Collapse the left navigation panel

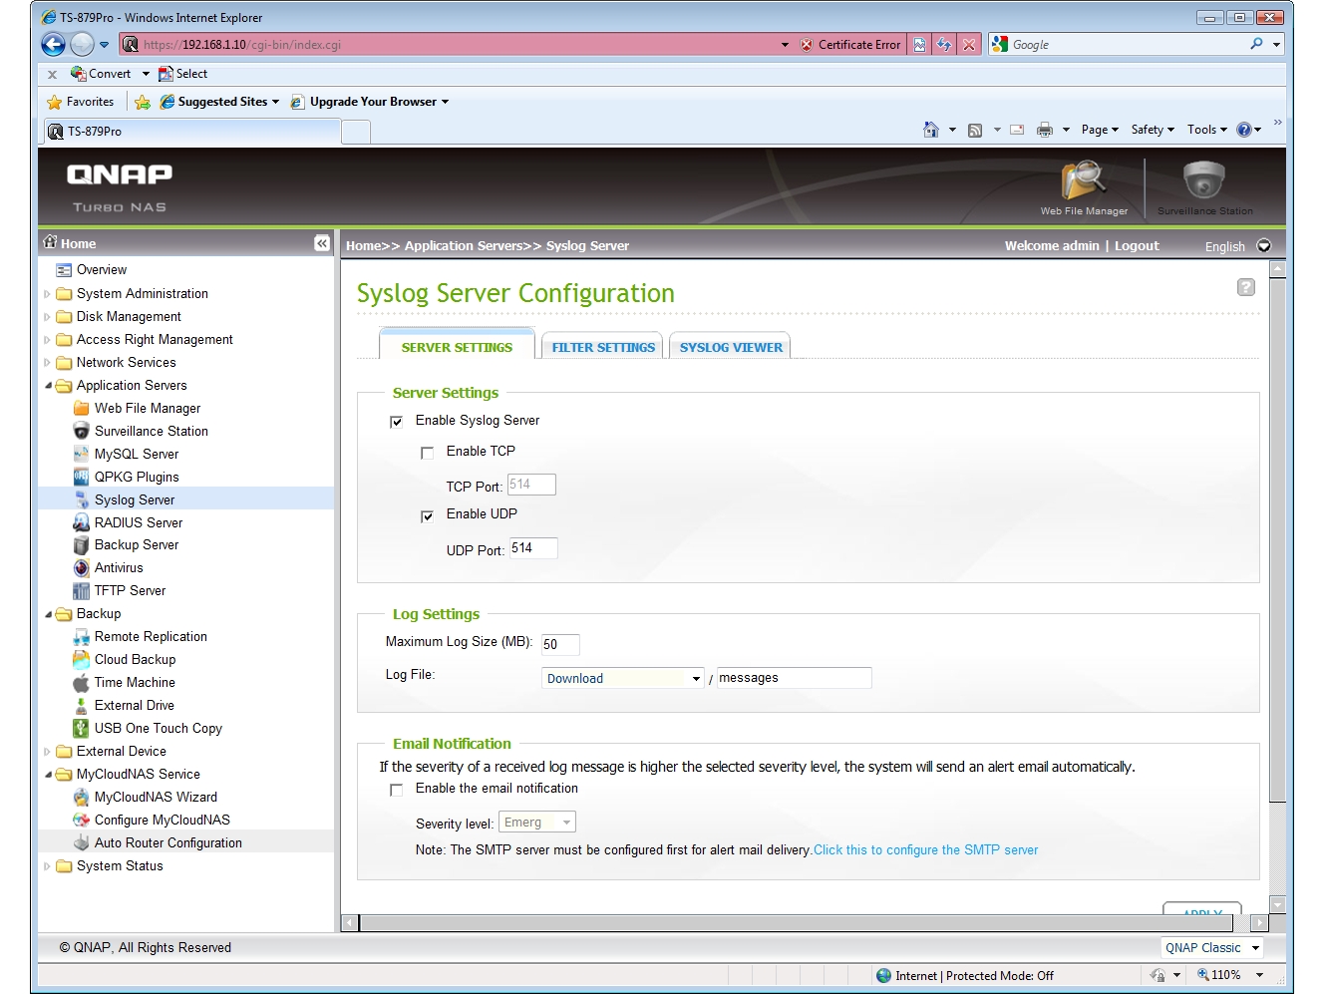322,243
